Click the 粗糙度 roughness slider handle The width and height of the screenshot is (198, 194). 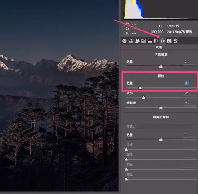pyautogui.click(x=161, y=108)
